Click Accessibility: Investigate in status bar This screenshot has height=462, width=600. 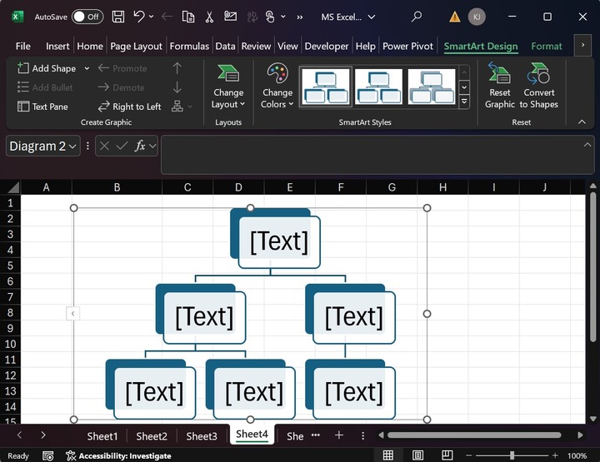(118, 455)
